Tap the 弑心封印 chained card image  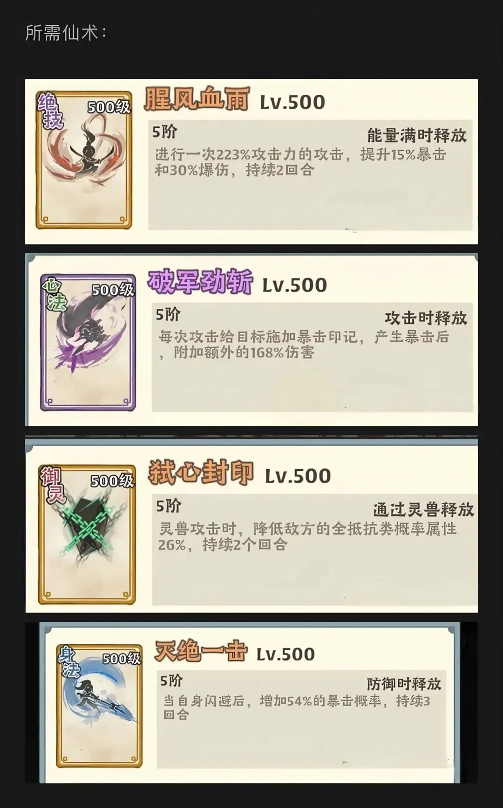[87, 535]
